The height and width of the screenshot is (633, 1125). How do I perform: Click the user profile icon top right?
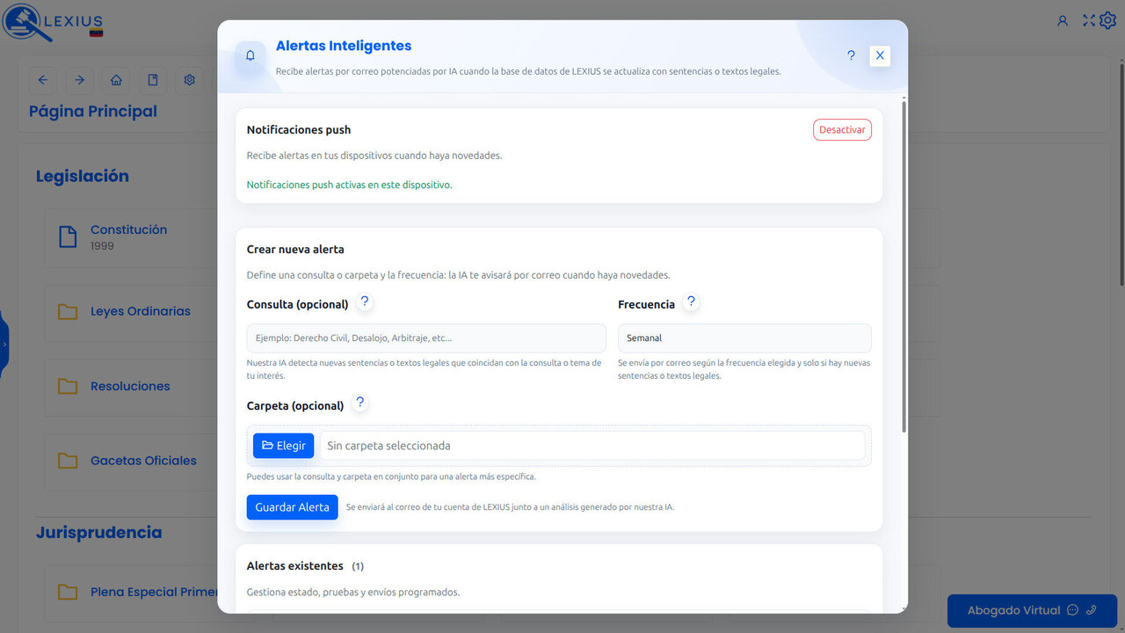1063,20
